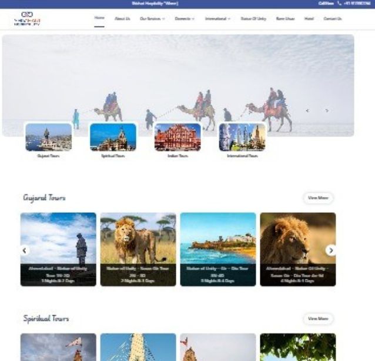The image size is (375, 361).
Task: Click View More beside Spiritual Tours
Action: [318, 319]
